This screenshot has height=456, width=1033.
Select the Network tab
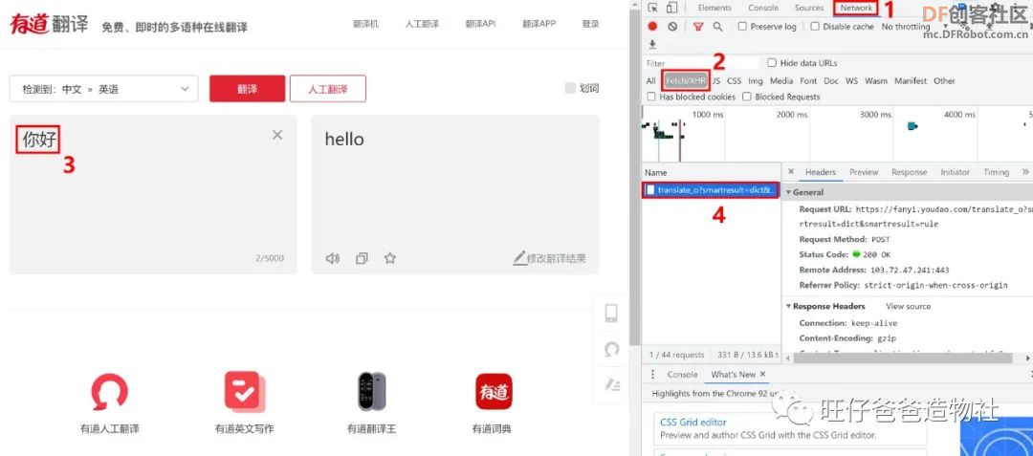tap(856, 8)
